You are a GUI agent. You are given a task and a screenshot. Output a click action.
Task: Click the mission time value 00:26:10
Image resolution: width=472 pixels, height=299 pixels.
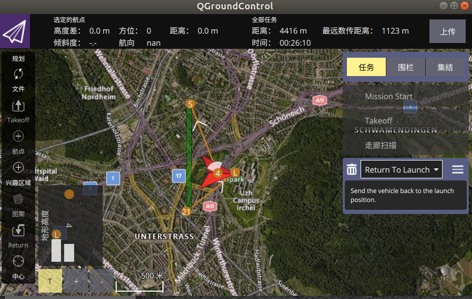point(295,43)
